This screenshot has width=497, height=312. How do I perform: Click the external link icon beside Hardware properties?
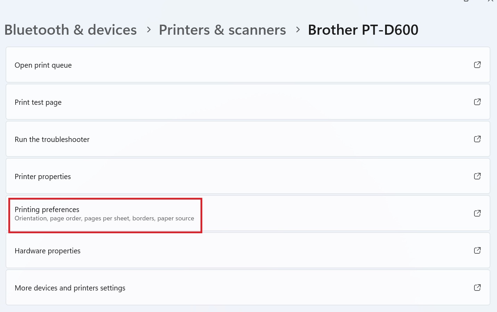click(x=477, y=251)
